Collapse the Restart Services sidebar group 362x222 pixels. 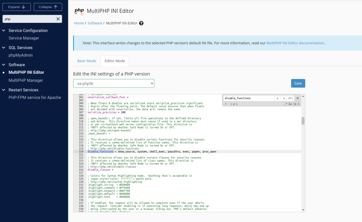pos(4,90)
